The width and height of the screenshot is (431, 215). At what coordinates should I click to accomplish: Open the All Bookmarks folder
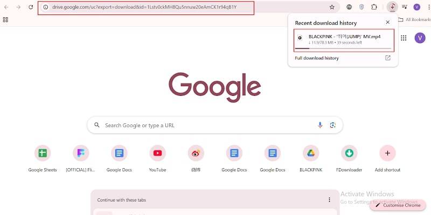click(414, 19)
